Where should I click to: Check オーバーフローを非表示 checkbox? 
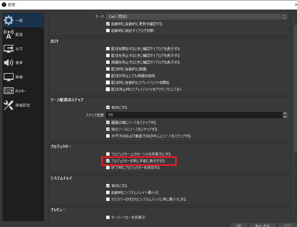tap(108, 217)
